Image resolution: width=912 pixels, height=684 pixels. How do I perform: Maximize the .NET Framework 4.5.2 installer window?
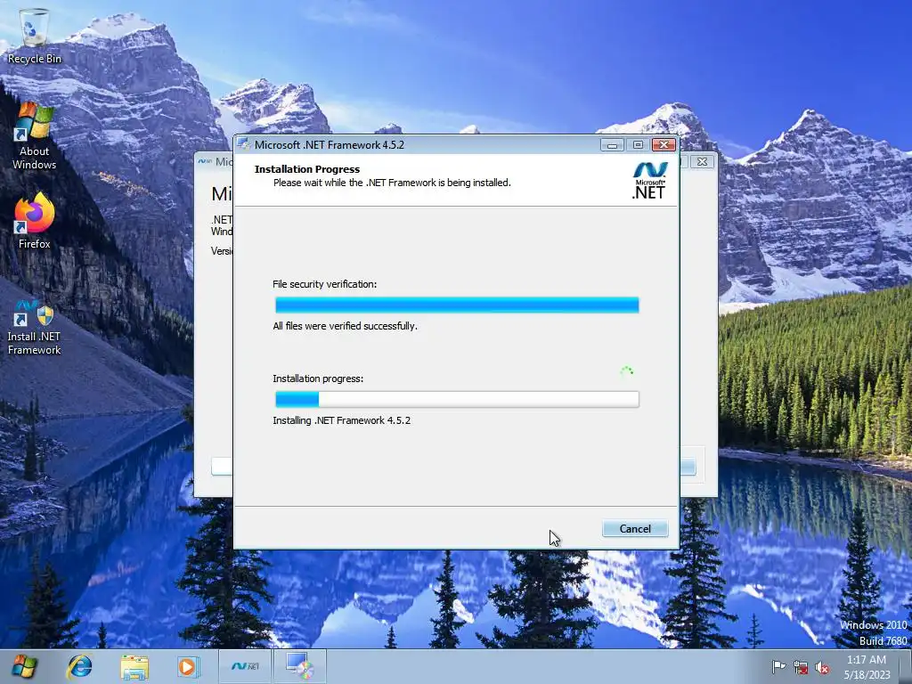[x=638, y=145]
